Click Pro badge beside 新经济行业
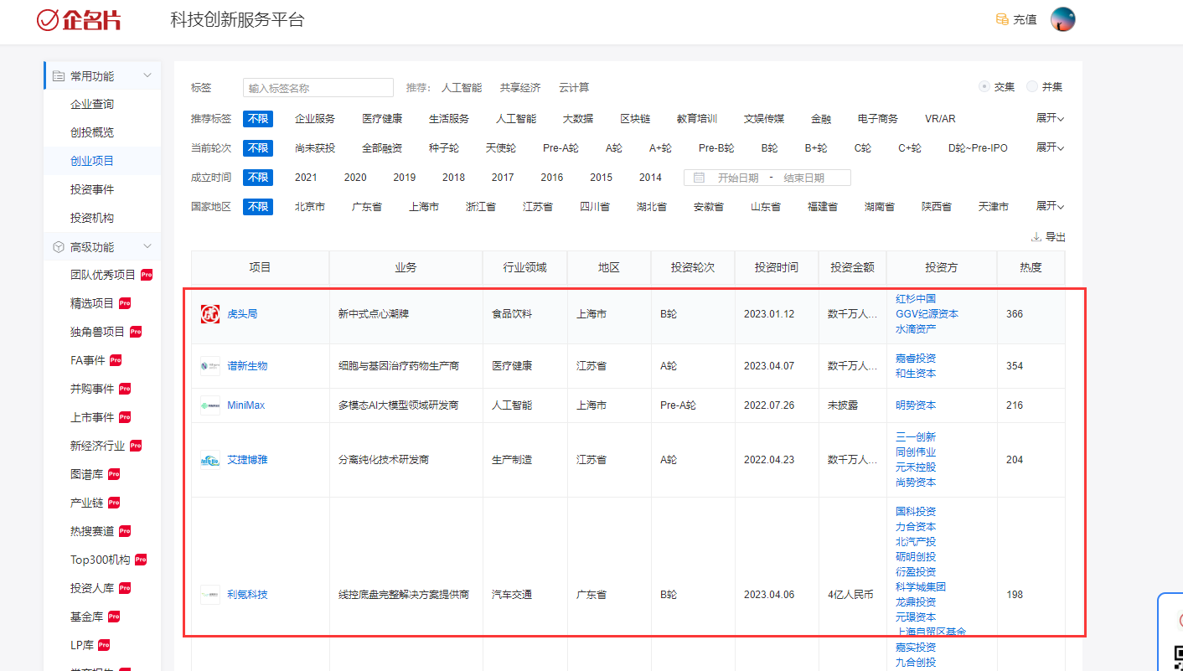 pyautogui.click(x=136, y=446)
